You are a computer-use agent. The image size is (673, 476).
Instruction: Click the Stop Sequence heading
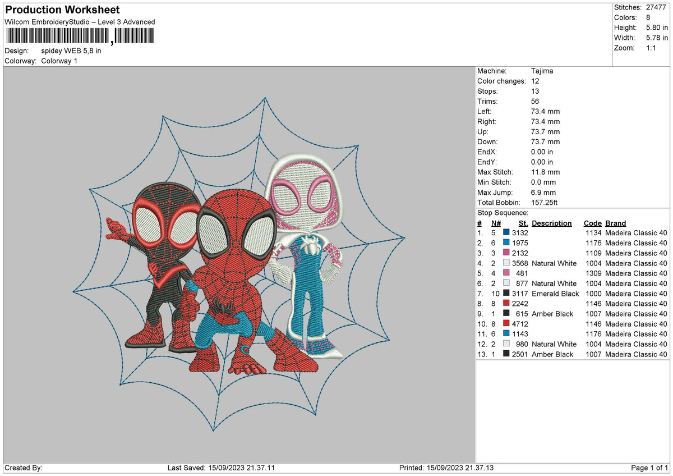tap(502, 213)
